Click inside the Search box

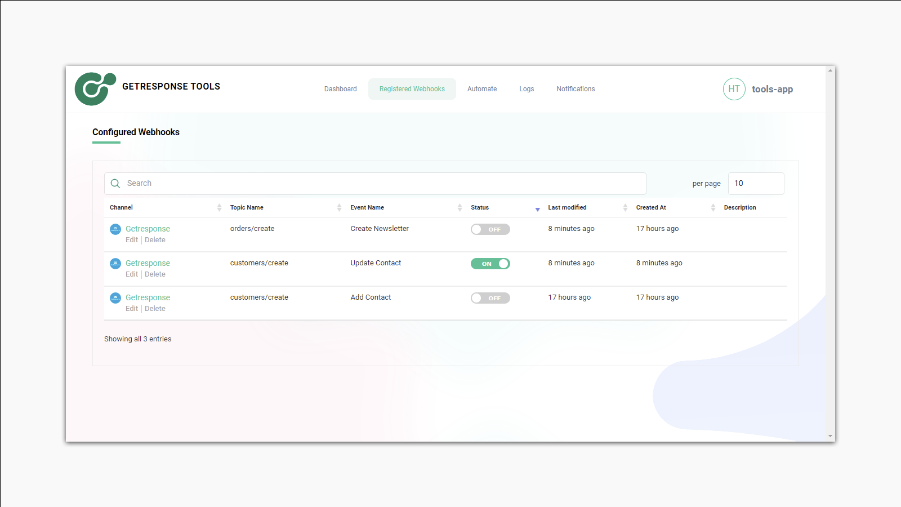(x=338, y=183)
